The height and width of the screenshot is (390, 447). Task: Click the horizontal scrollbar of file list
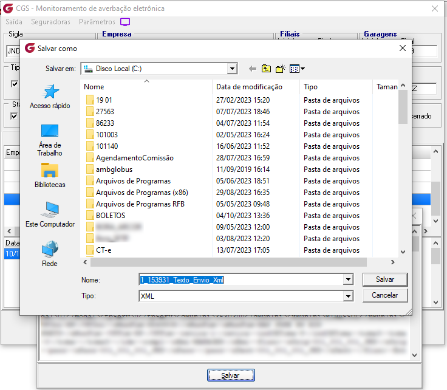click(228, 262)
